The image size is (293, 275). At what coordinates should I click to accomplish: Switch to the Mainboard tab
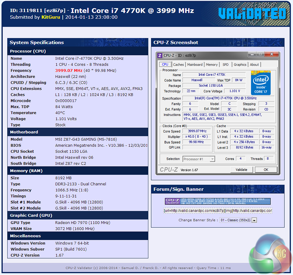coord(195,65)
